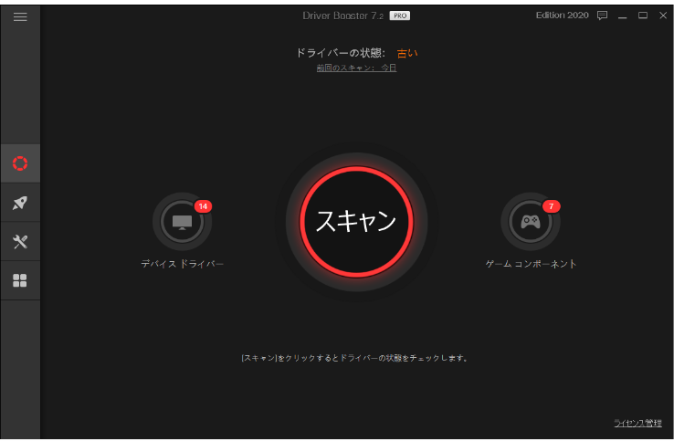Minimize the Driver Booster window

pos(623,16)
